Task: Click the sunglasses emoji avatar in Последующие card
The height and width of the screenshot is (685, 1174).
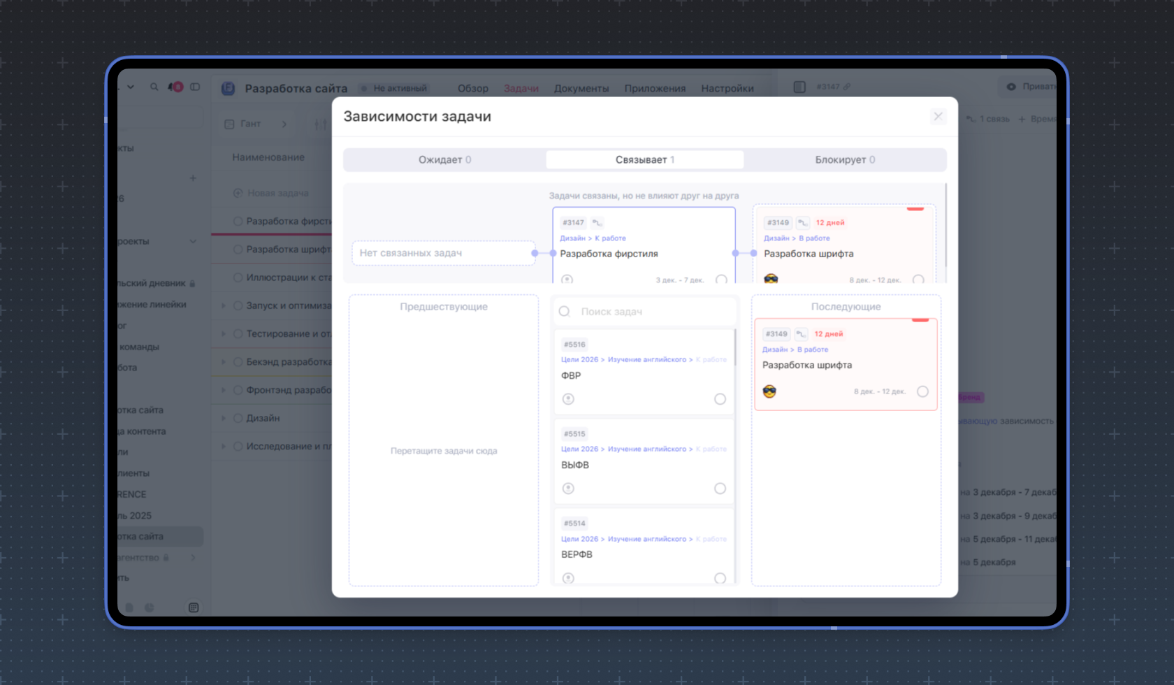Action: pyautogui.click(x=769, y=391)
